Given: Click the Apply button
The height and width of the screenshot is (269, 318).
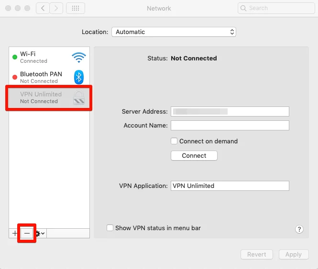Looking at the screenshot, I should coord(293,255).
